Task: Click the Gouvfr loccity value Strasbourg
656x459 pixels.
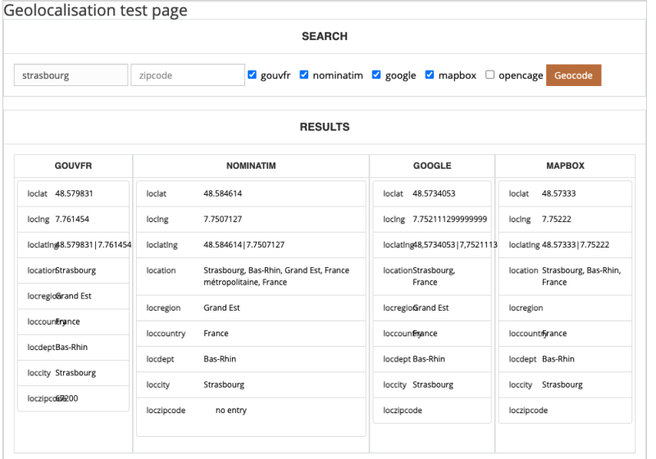Action: [75, 373]
